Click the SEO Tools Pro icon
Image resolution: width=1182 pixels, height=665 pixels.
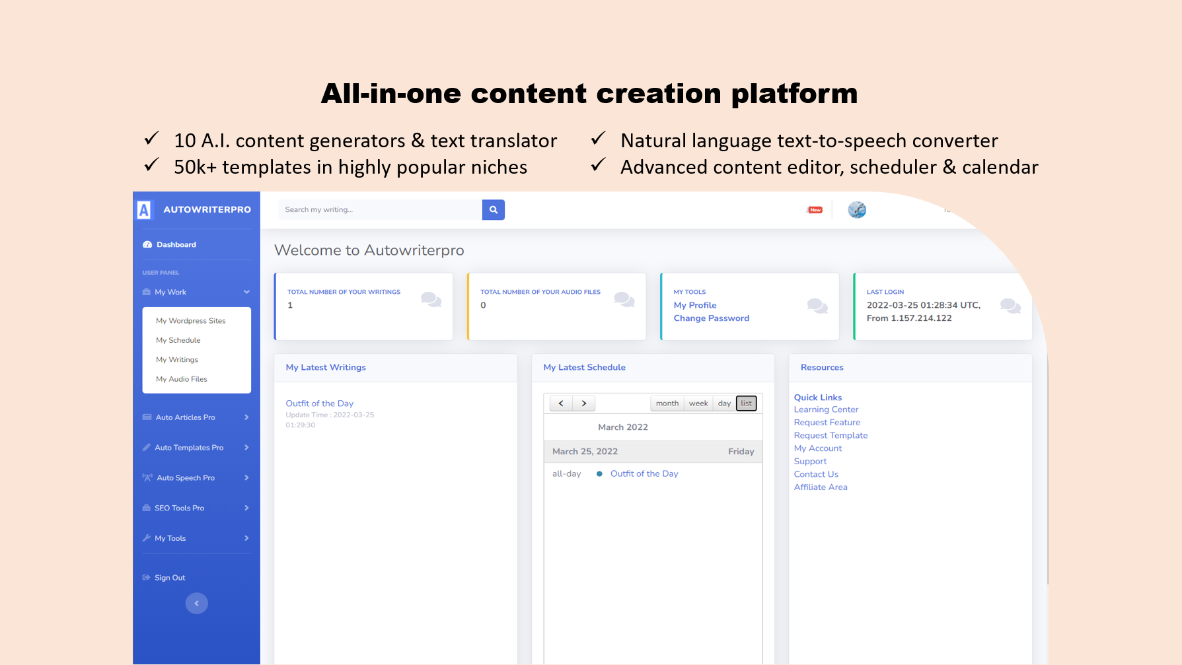click(x=147, y=508)
